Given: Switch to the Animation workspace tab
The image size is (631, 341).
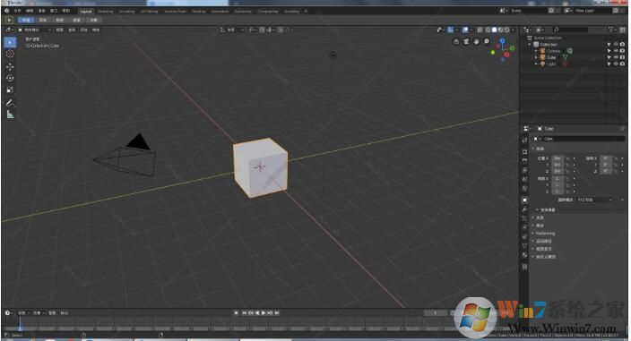Looking at the screenshot, I should pyautogui.click(x=220, y=12).
